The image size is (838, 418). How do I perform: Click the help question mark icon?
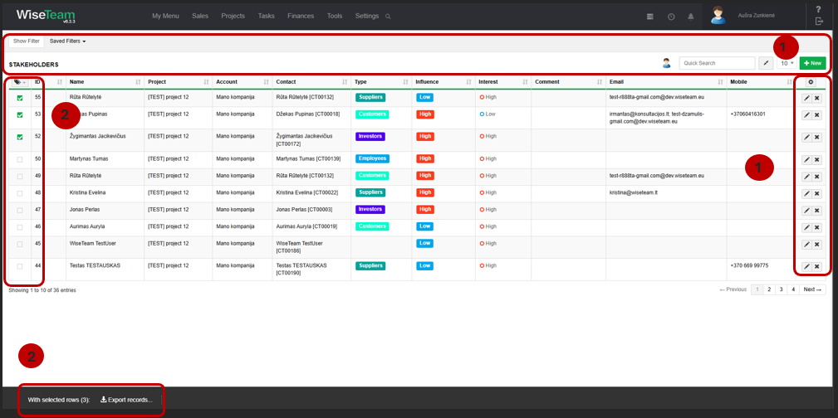click(818, 9)
